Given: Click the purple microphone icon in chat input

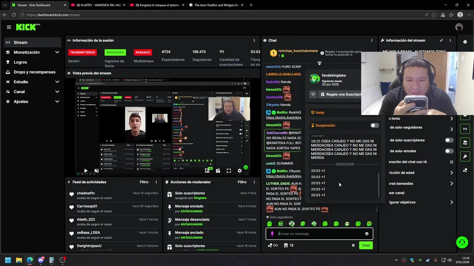Looking at the screenshot, I should (272, 234).
